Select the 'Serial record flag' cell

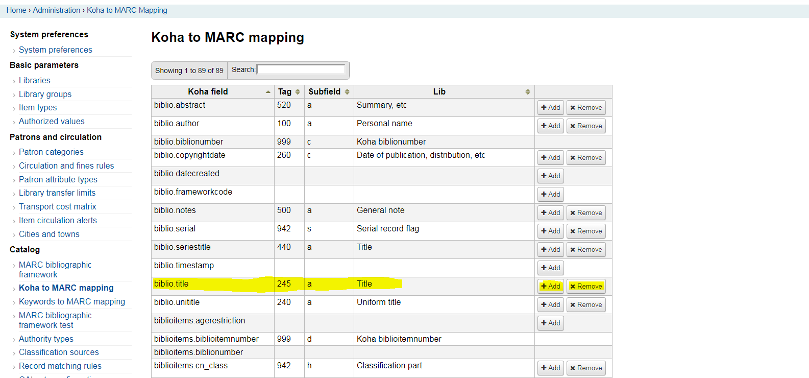click(x=444, y=231)
